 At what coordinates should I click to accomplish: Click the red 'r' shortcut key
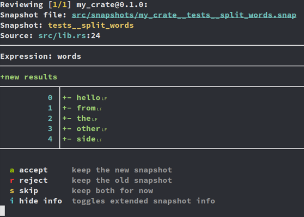tap(12, 181)
